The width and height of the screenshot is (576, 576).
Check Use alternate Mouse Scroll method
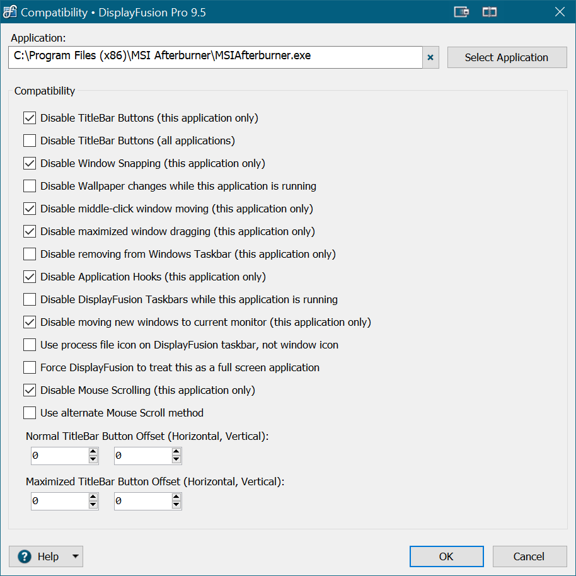pos(30,413)
